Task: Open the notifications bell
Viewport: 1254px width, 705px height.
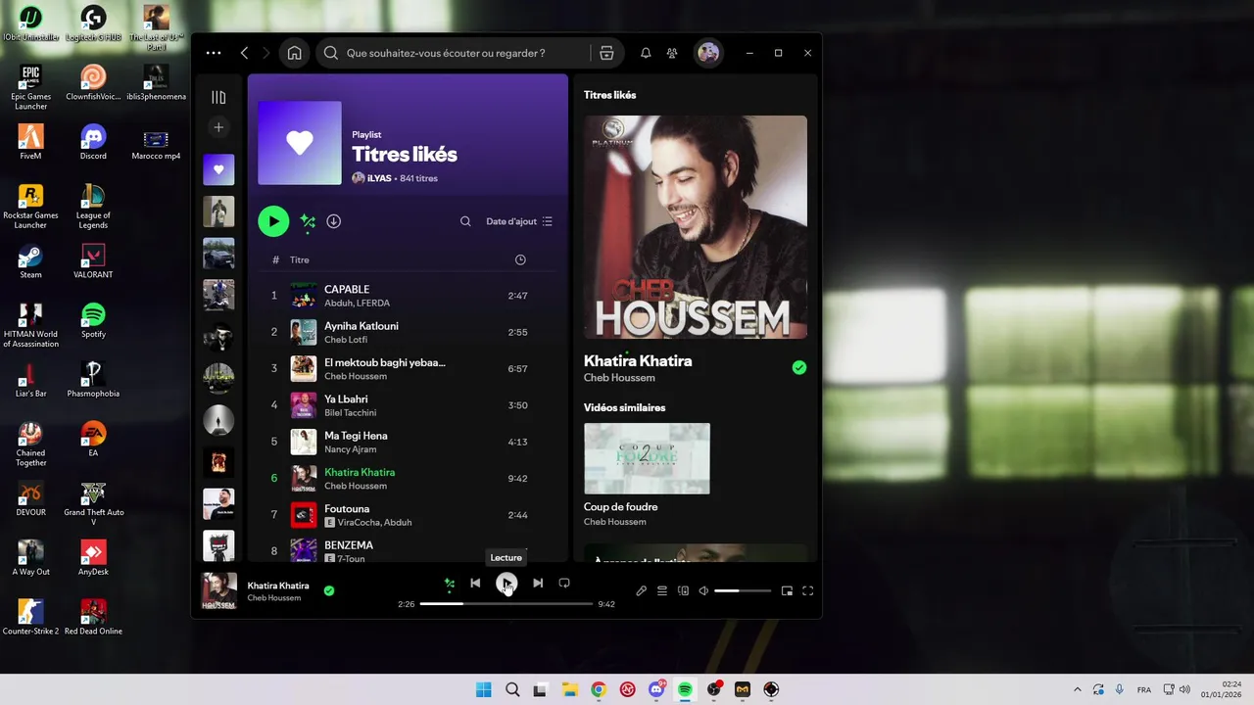Action: tap(646, 53)
